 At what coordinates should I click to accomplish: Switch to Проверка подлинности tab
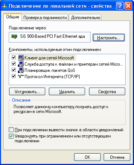(45, 18)
